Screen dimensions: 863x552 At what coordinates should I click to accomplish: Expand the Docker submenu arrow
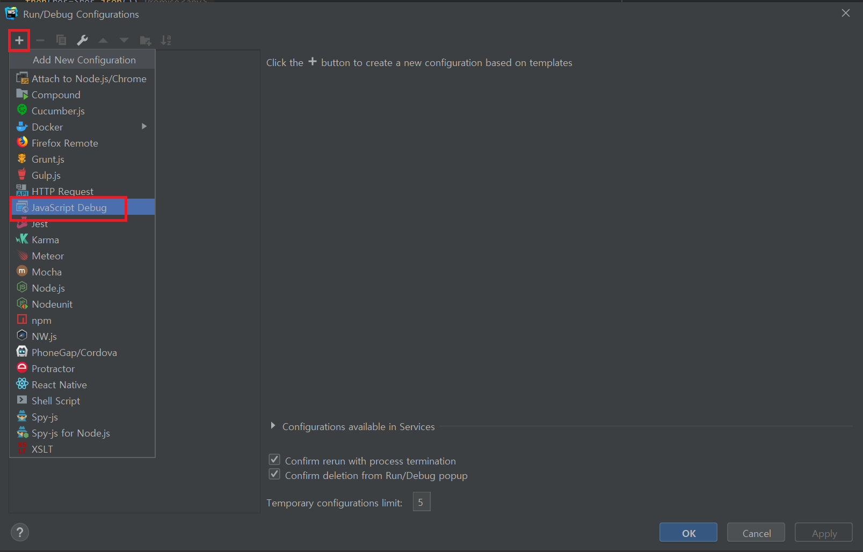[144, 126]
